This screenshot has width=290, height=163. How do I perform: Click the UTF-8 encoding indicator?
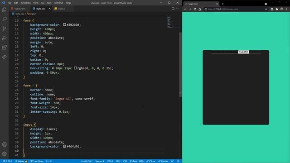coord(110,161)
